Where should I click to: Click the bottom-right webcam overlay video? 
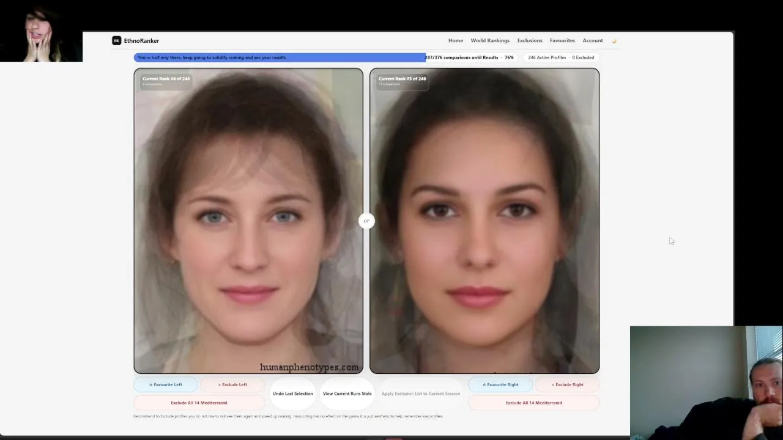707,383
